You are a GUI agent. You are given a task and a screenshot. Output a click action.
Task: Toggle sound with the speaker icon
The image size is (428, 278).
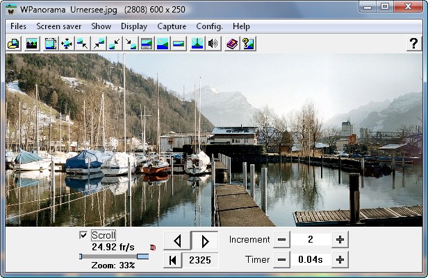[213, 44]
